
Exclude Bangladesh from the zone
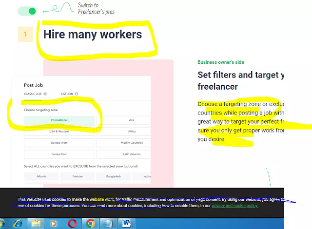pos(114,176)
